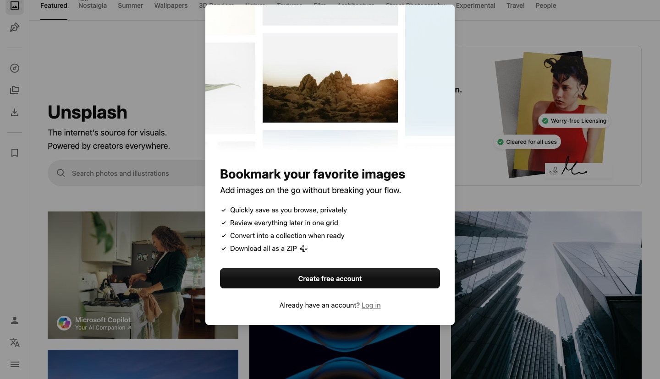
Task: Click the Your AI Companion link
Action: (103, 328)
